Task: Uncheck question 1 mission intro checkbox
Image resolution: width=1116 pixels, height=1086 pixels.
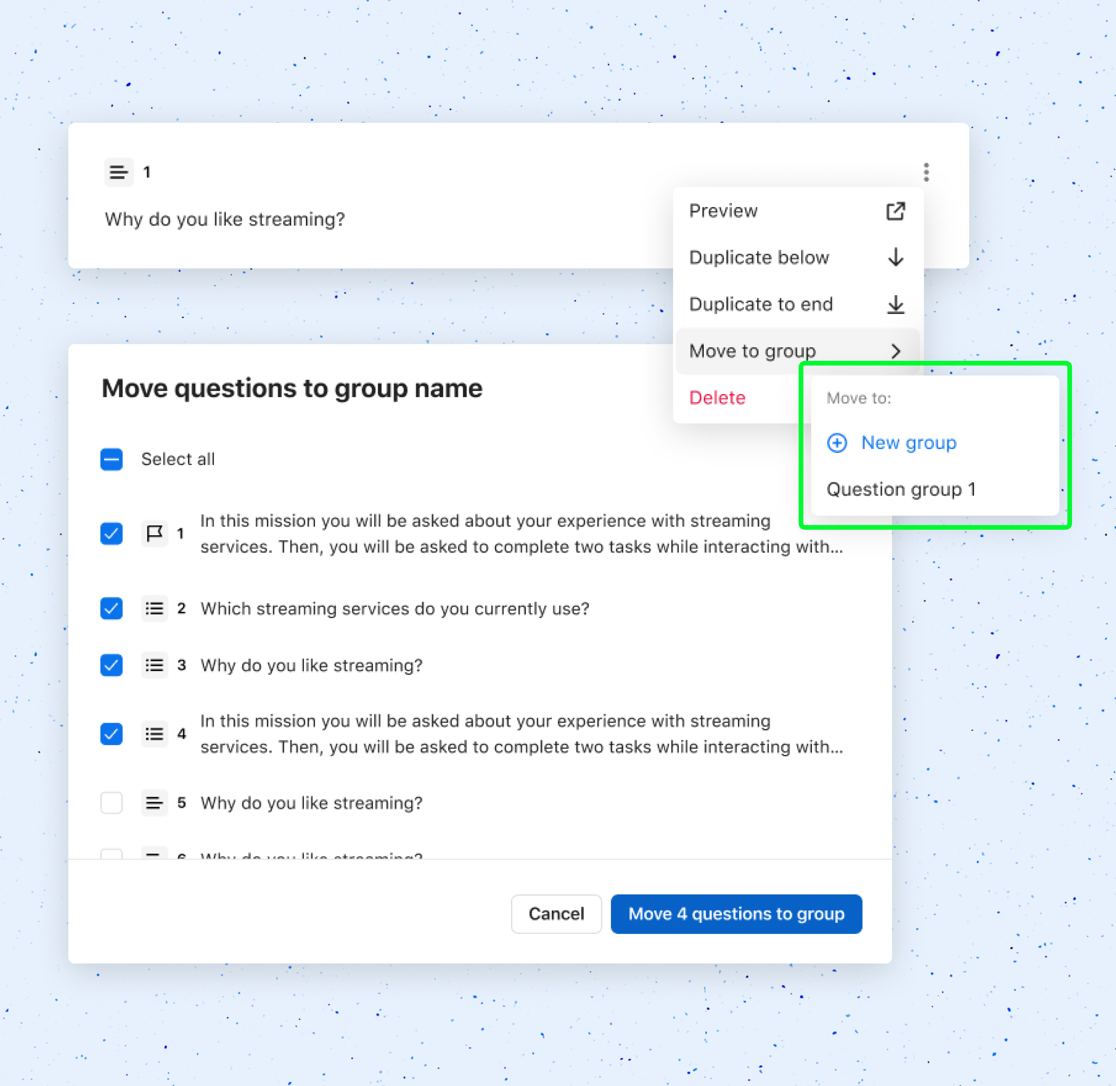Action: click(112, 533)
